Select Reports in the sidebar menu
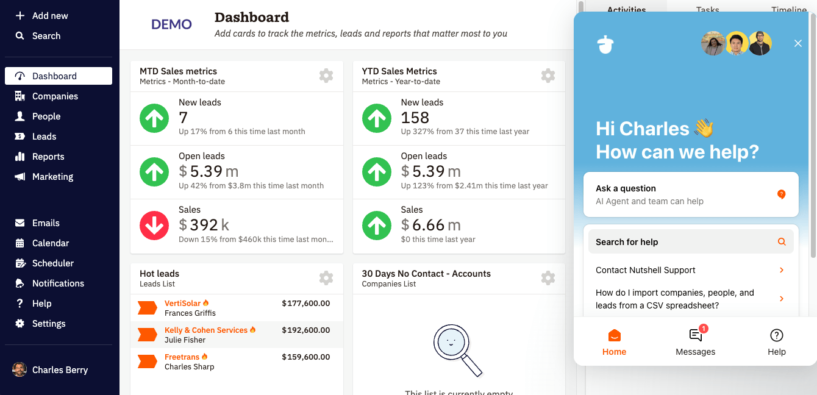The width and height of the screenshot is (817, 395). (x=48, y=157)
